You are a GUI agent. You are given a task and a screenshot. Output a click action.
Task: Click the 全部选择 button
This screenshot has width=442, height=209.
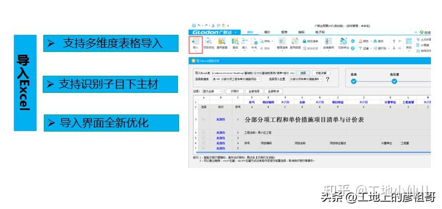(254, 91)
